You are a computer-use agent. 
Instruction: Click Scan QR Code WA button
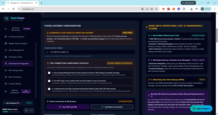pyautogui.click(x=68, y=107)
